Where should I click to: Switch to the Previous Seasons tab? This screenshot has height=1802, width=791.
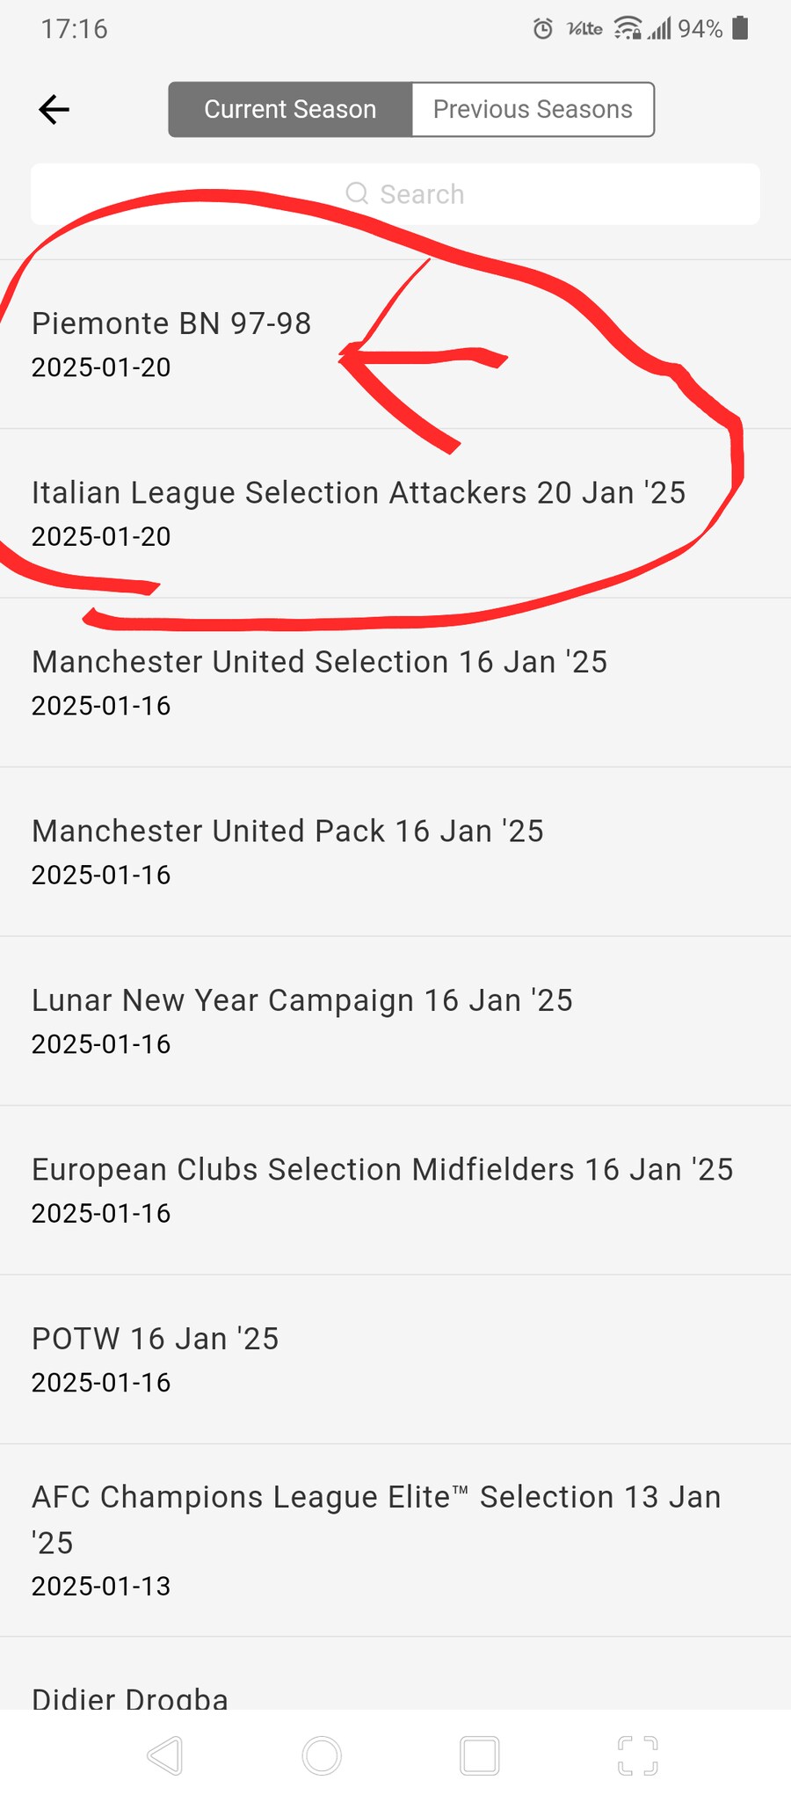click(x=533, y=110)
